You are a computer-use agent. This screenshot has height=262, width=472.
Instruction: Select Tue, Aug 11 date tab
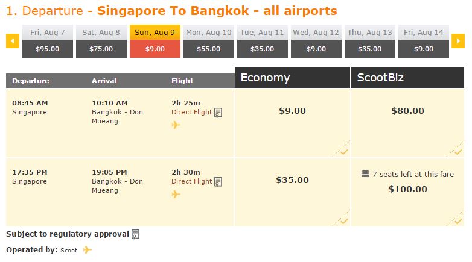click(262, 41)
